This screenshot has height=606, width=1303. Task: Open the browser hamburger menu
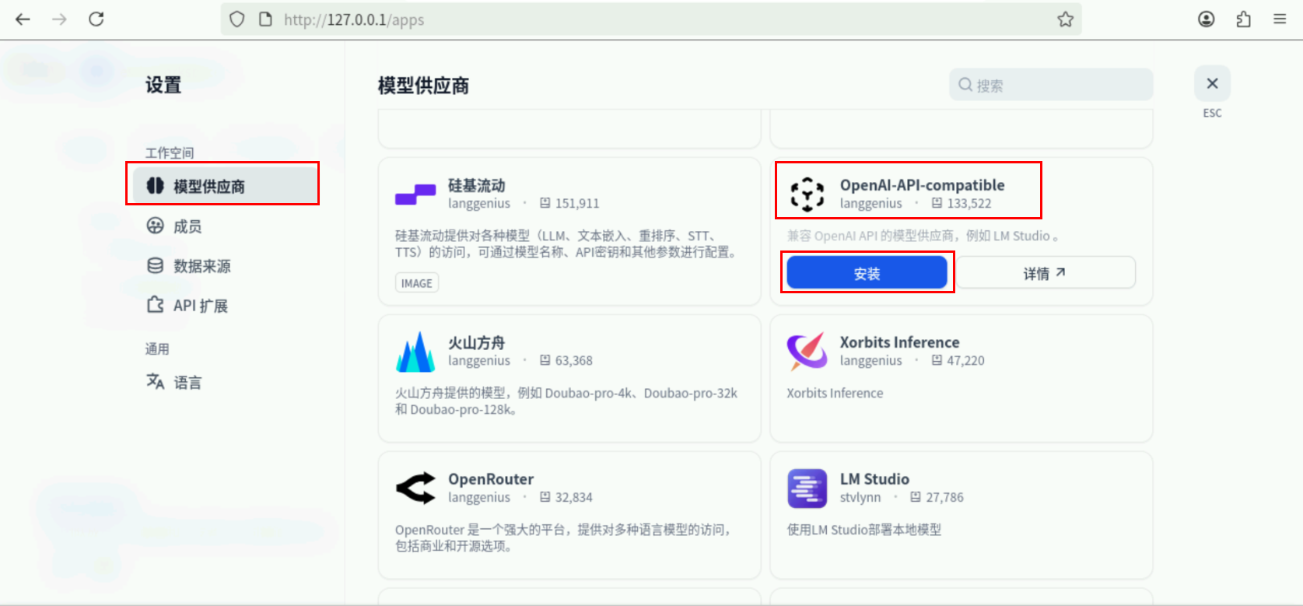pos(1280,19)
